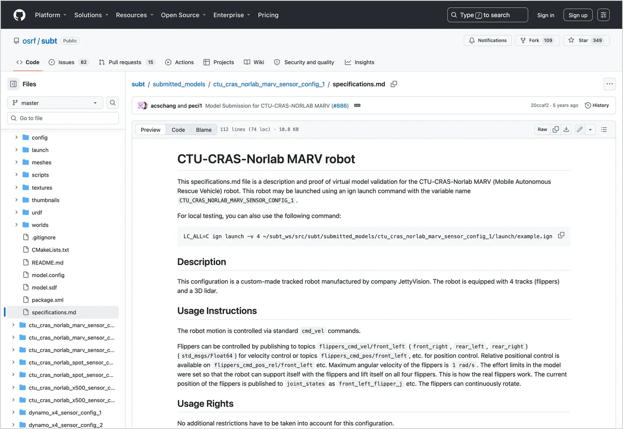Open pull request #886 link
The image size is (623, 429).
[340, 106]
